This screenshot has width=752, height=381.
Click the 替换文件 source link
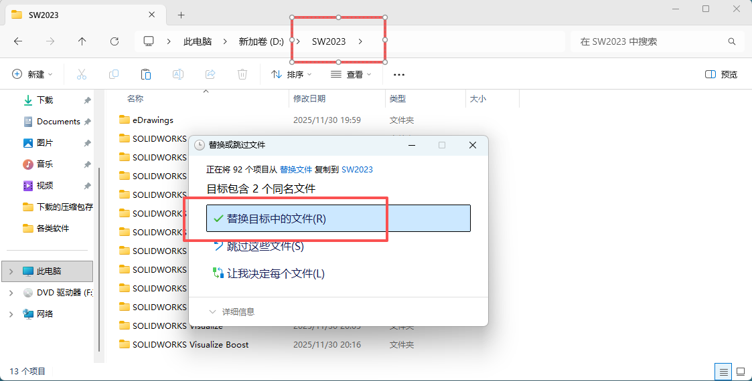(296, 169)
